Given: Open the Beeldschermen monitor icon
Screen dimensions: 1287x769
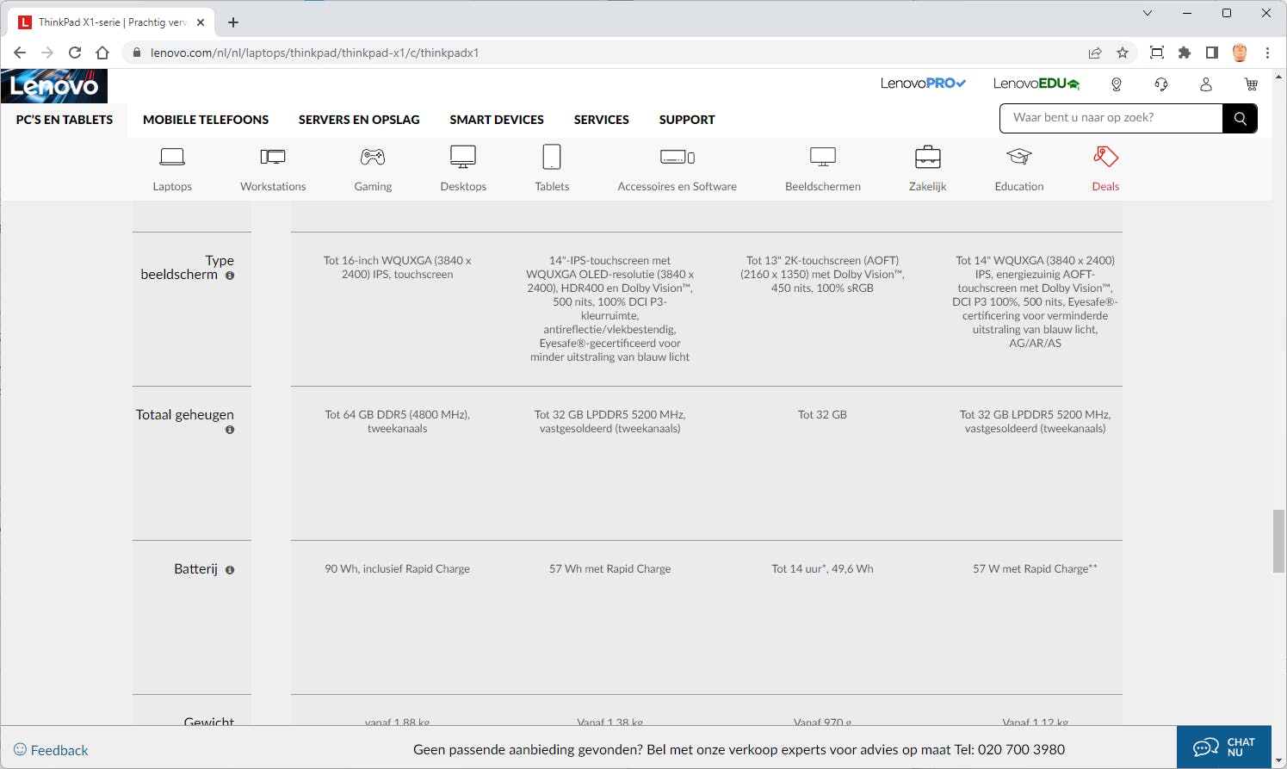Looking at the screenshot, I should [x=823, y=157].
